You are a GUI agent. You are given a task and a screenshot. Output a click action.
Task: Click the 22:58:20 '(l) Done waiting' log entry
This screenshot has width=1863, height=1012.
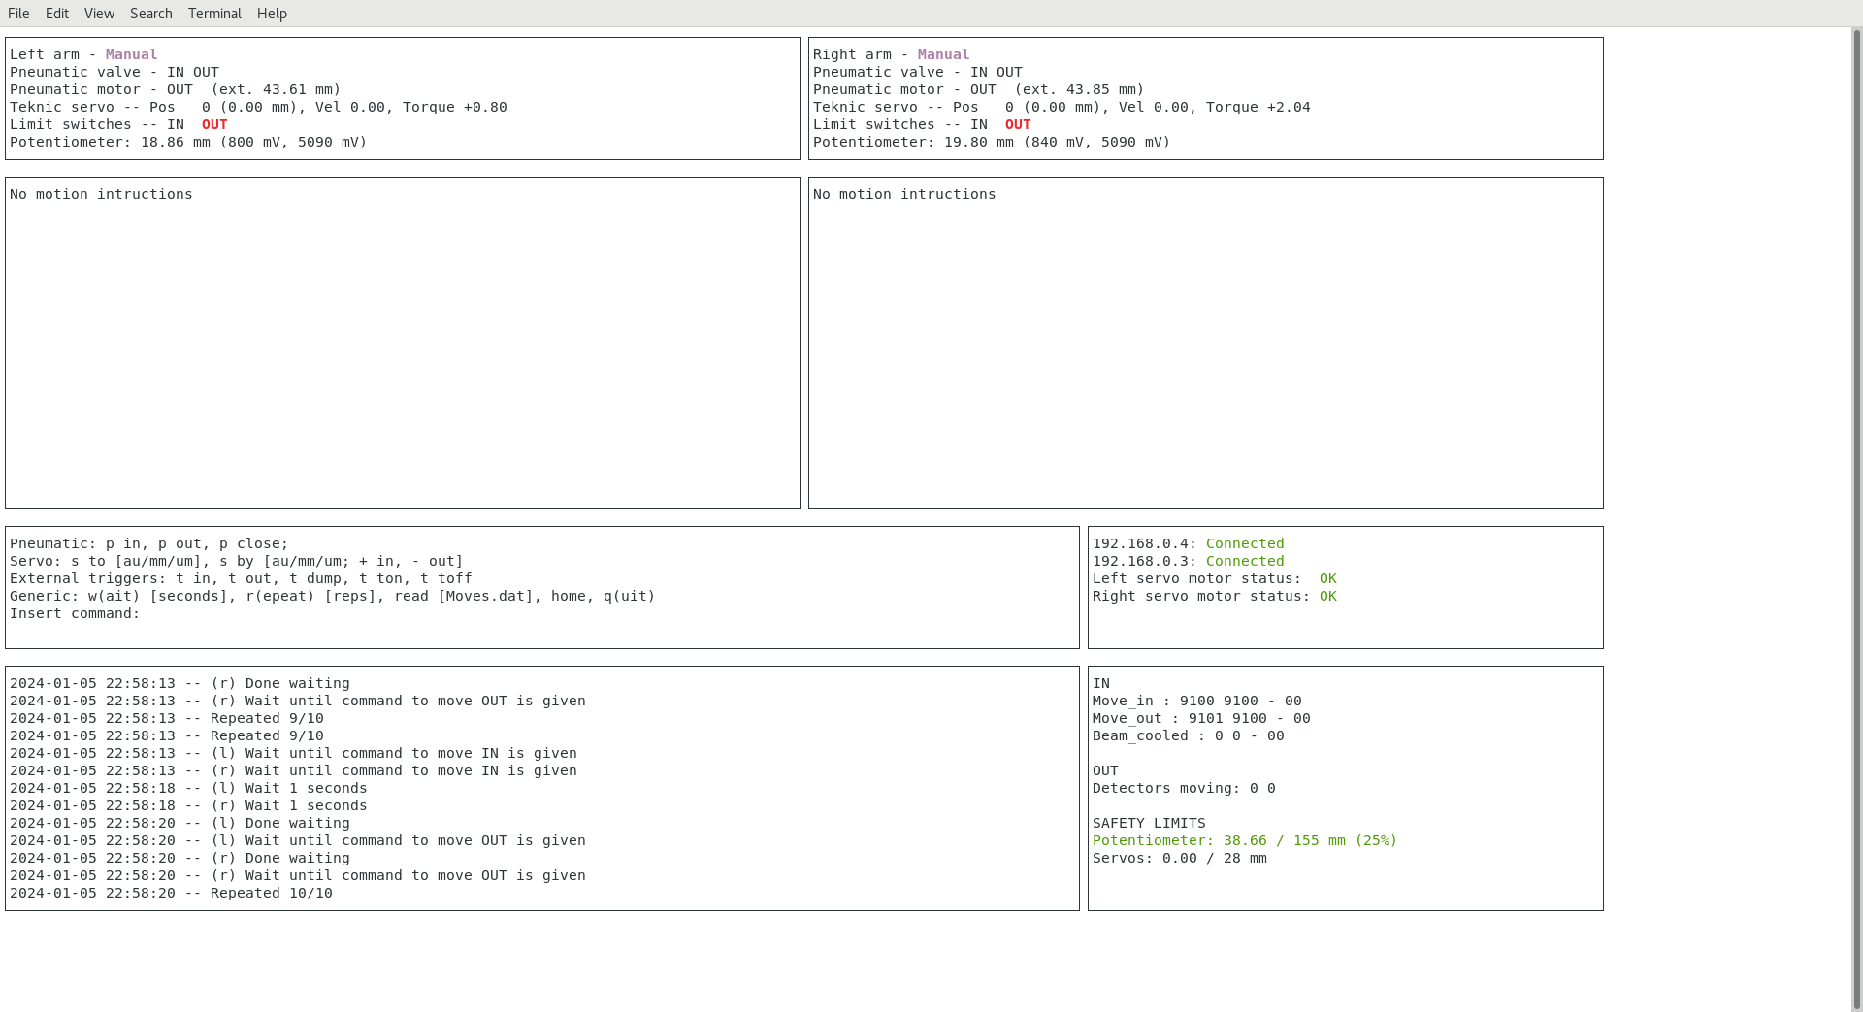180,823
